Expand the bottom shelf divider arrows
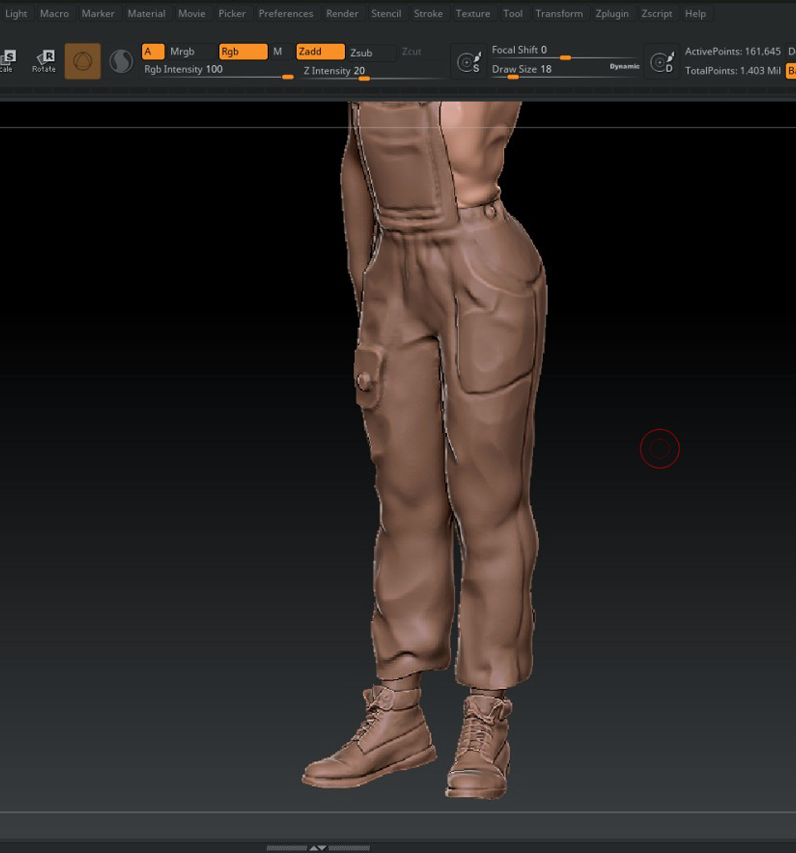Screen dimensions: 796x853 318,848
